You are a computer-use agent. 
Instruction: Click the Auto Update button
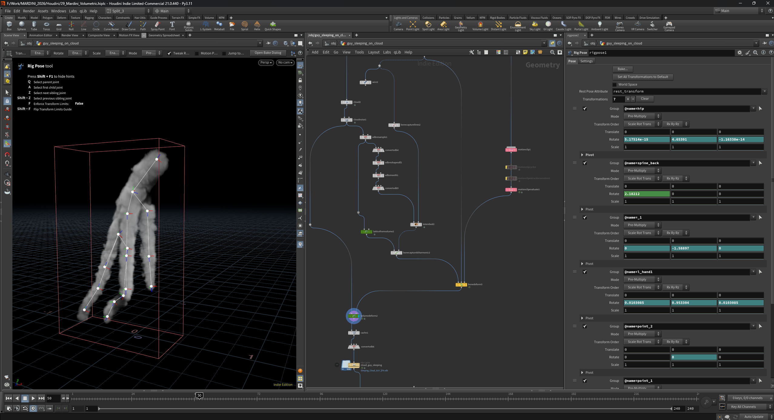click(754, 417)
